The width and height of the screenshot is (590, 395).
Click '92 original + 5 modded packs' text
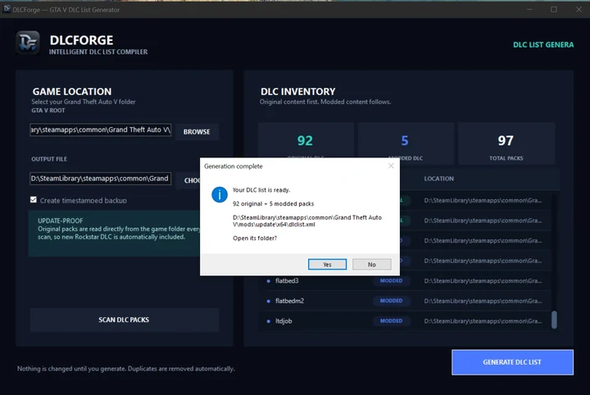point(273,203)
